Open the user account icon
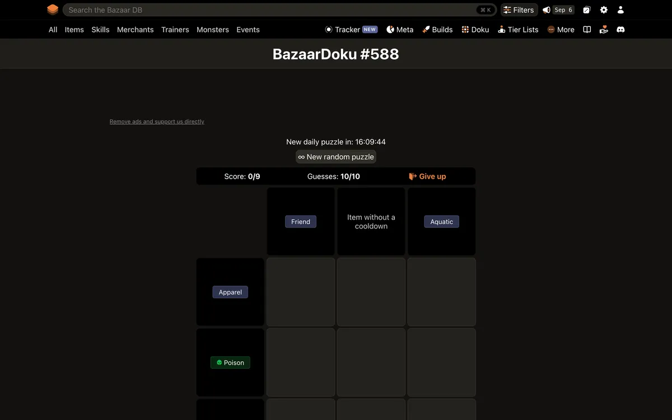The image size is (672, 420). [620, 10]
